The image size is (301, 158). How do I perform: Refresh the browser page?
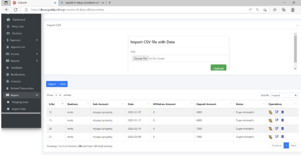pyautogui.click(x=15, y=10)
